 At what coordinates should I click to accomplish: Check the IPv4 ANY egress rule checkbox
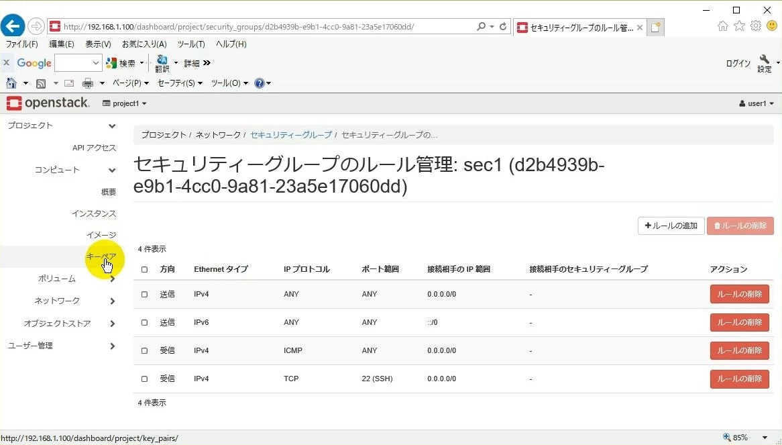(x=145, y=295)
